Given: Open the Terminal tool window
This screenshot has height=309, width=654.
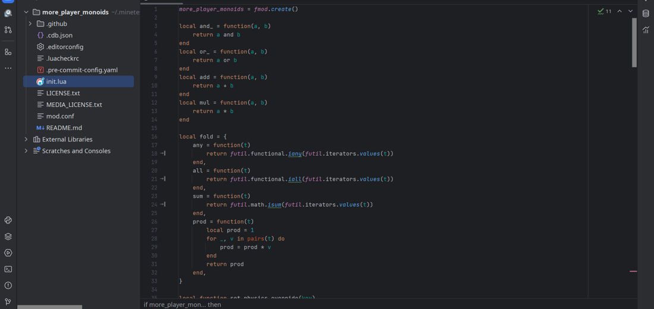Looking at the screenshot, I should point(8,269).
